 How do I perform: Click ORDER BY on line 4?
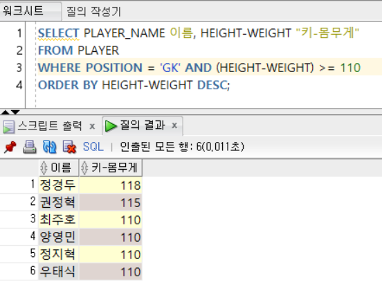(x=68, y=85)
